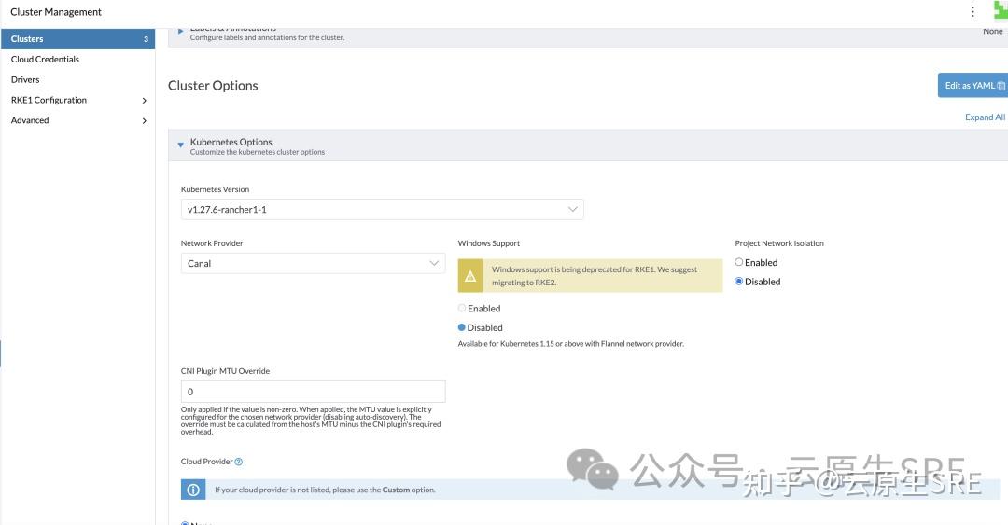
Task: Select Disabled for Project Network Isolation
Action: tap(738, 282)
